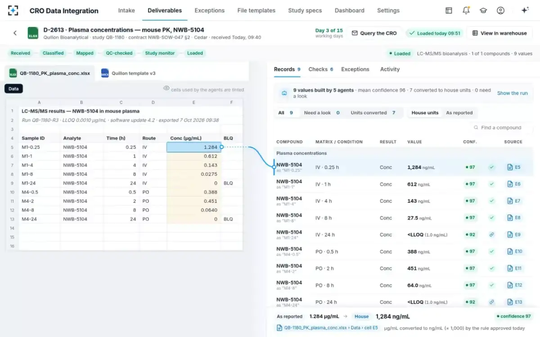
Task: Switch to the Checks 6 tab
Action: point(320,69)
